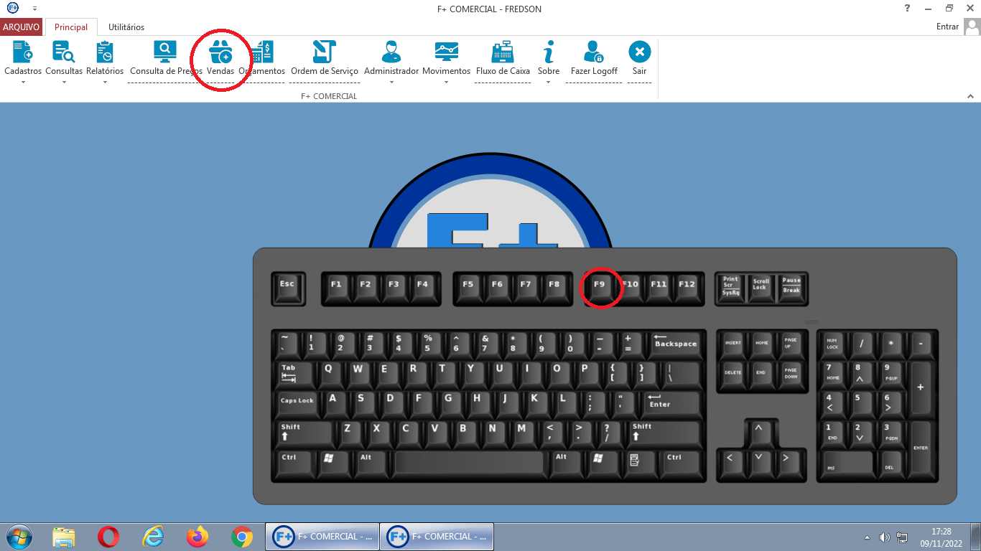Open the Fluxo de Caixa register
The image size is (981, 551).
pos(503,58)
